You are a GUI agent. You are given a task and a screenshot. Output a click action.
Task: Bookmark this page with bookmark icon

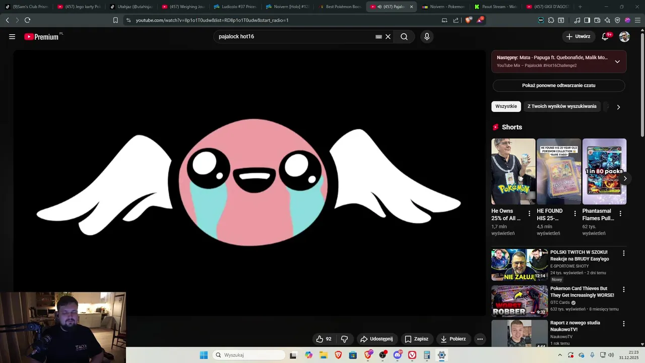coord(115,20)
